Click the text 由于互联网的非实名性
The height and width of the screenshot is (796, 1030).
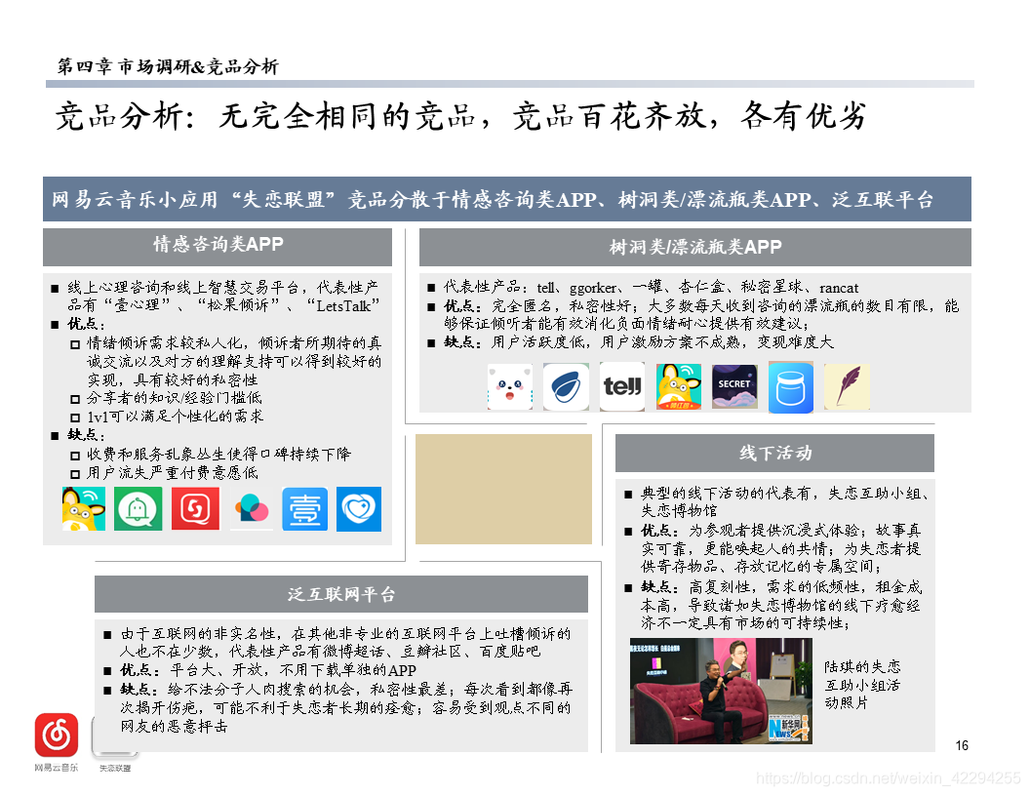(x=200, y=633)
